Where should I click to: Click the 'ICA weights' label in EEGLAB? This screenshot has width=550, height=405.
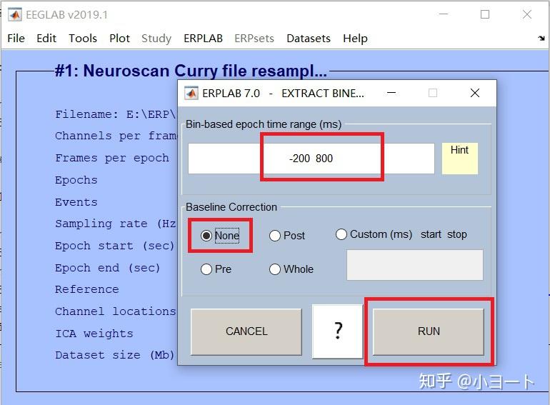click(x=94, y=333)
